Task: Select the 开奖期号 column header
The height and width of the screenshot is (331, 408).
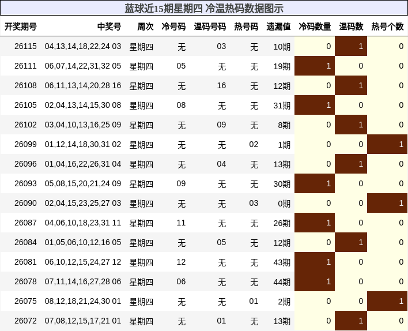Action: [21, 27]
